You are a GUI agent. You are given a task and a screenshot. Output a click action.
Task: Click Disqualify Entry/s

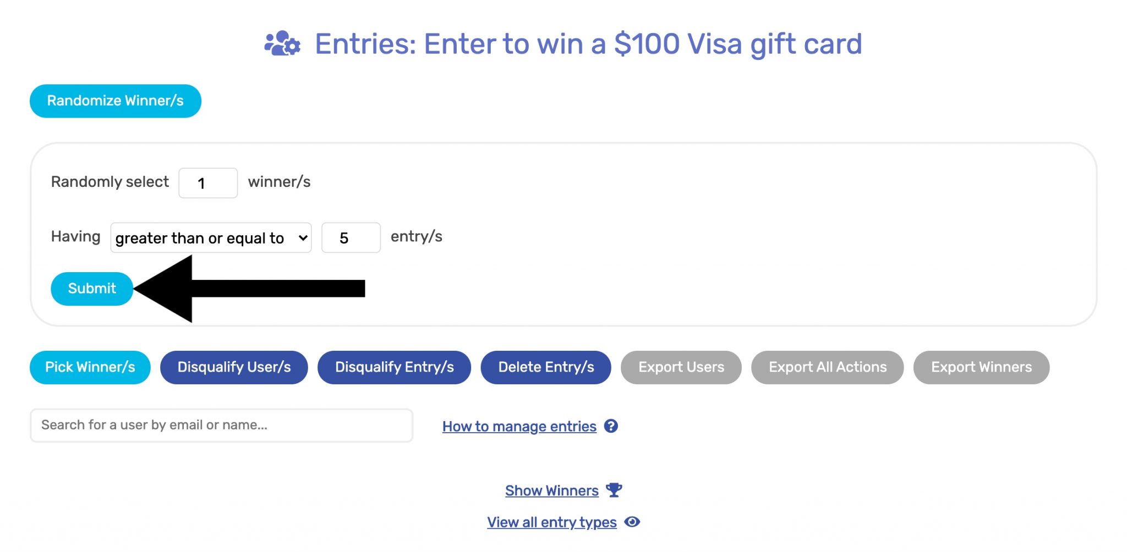point(394,367)
